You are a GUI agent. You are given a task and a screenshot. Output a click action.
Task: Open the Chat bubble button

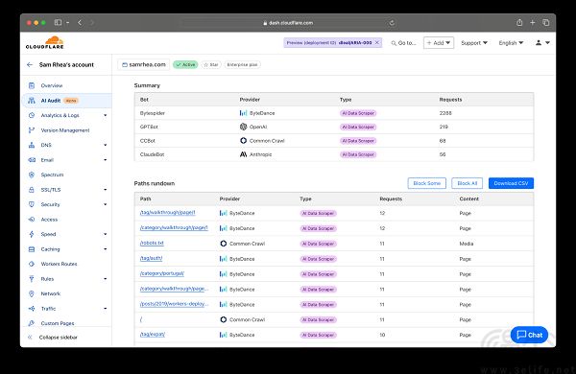point(529,335)
